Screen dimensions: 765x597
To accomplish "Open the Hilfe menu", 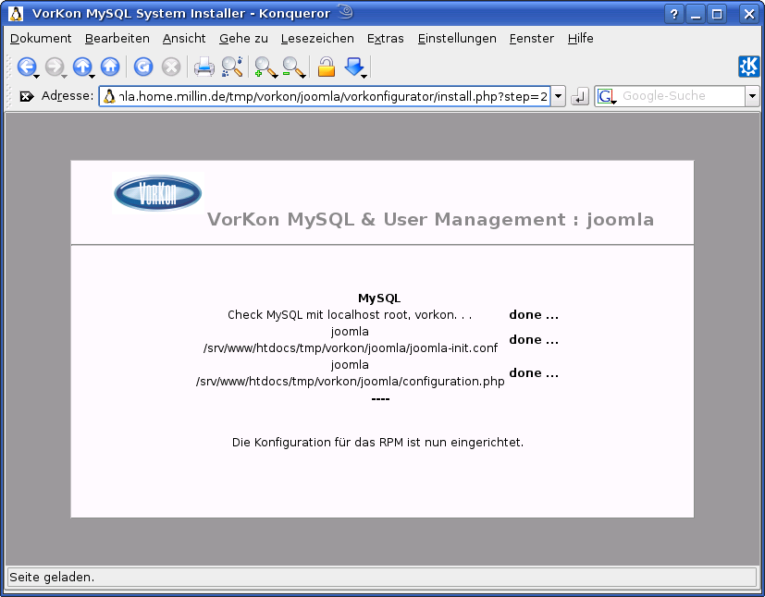I will [x=581, y=39].
